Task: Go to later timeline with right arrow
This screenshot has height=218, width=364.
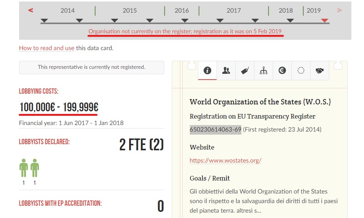Action: pyautogui.click(x=340, y=10)
